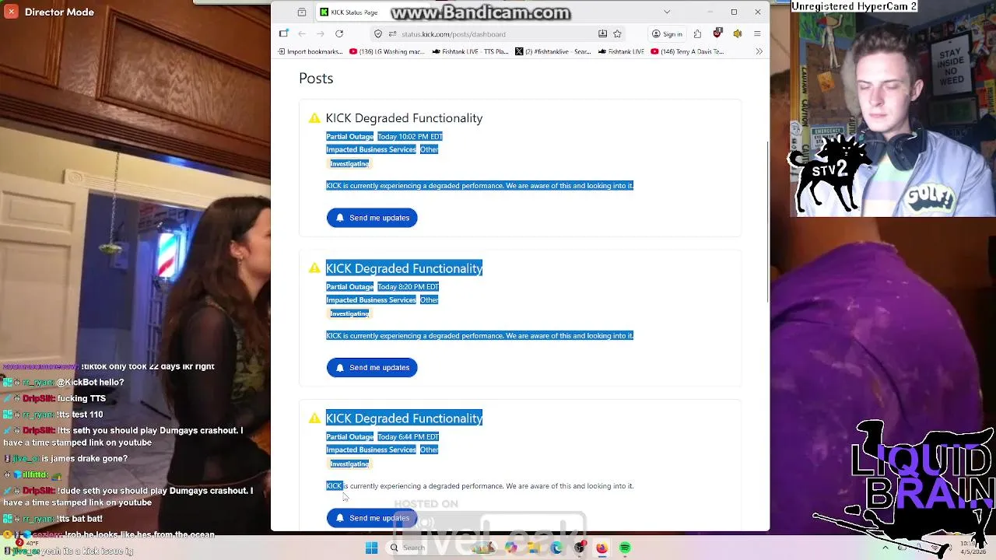Open Microsoft Edge from the taskbar

click(x=556, y=548)
